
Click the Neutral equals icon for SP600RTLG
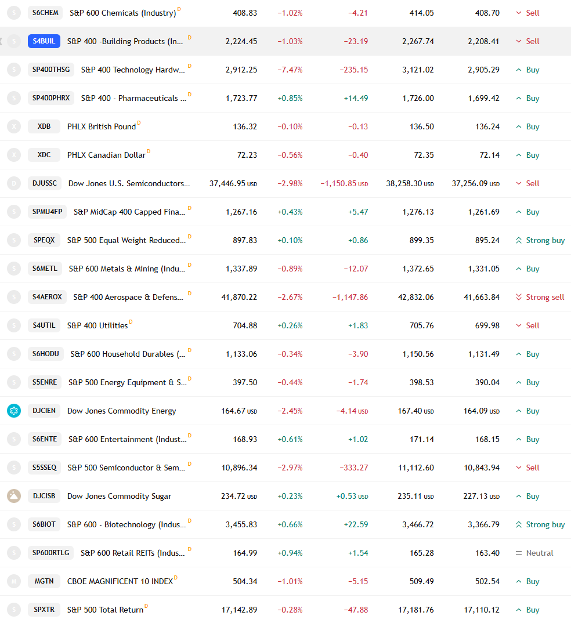pyautogui.click(x=519, y=553)
